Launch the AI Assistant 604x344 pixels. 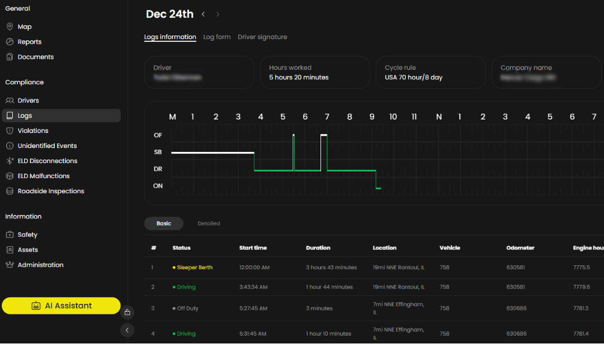pyautogui.click(x=61, y=305)
